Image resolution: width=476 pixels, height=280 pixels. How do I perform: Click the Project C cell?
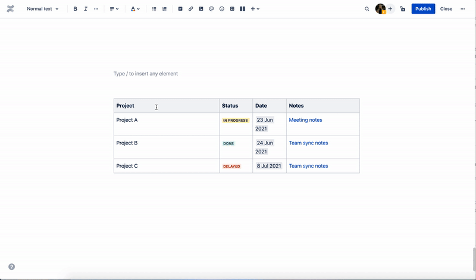point(167,166)
